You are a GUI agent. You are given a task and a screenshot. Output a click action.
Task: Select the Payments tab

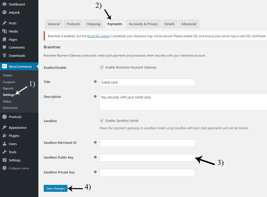click(x=114, y=24)
